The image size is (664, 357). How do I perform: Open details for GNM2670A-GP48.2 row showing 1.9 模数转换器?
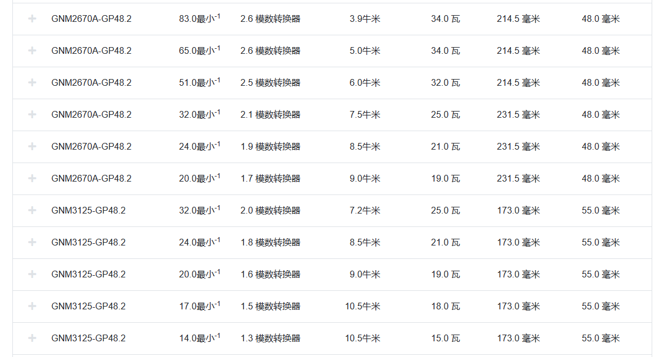click(x=32, y=146)
